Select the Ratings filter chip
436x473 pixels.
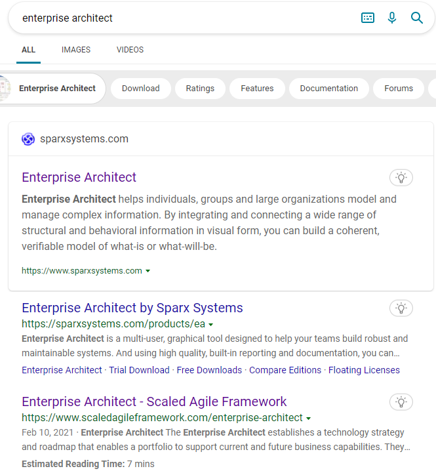tap(200, 89)
